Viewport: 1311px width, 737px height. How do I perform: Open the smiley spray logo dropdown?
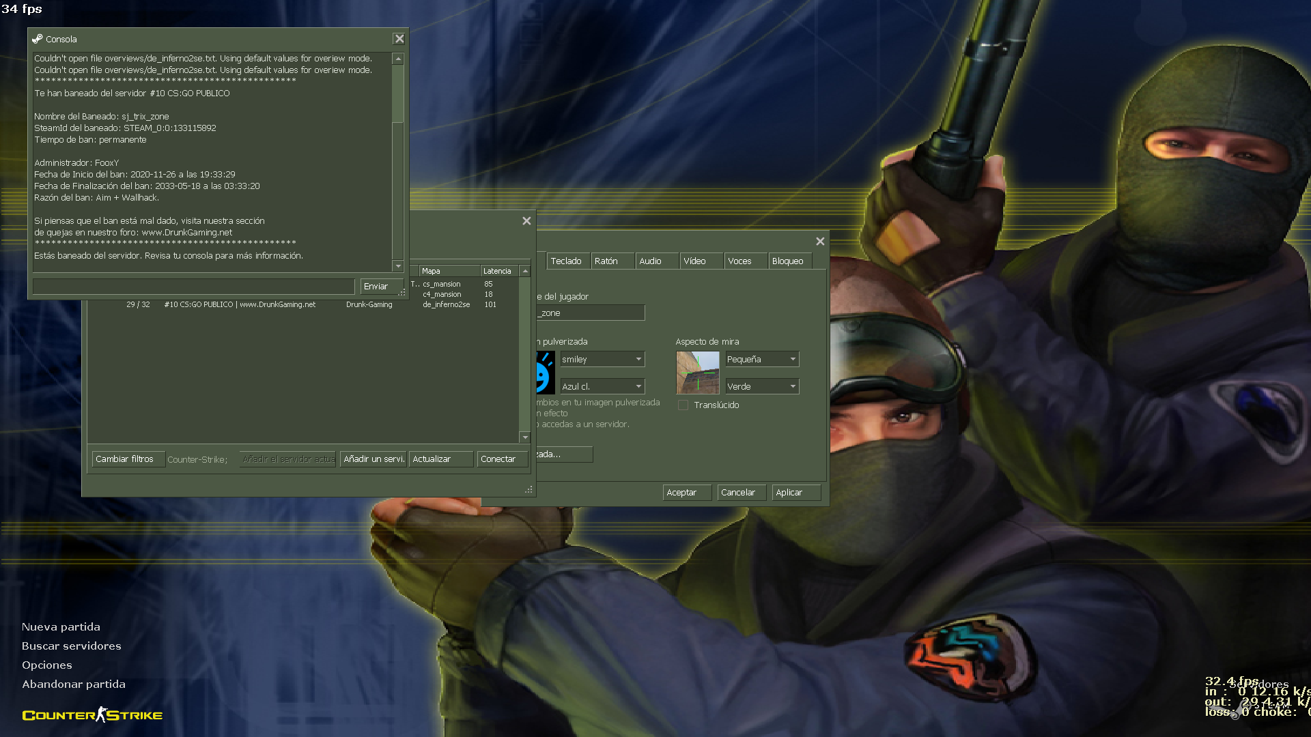(602, 360)
